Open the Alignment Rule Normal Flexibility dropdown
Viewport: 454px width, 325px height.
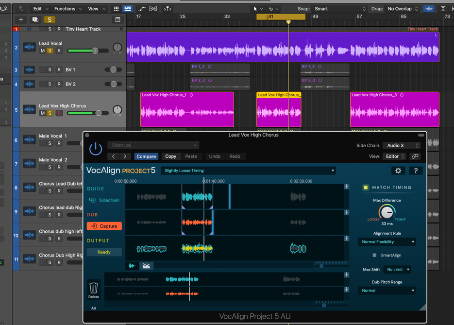click(x=387, y=242)
